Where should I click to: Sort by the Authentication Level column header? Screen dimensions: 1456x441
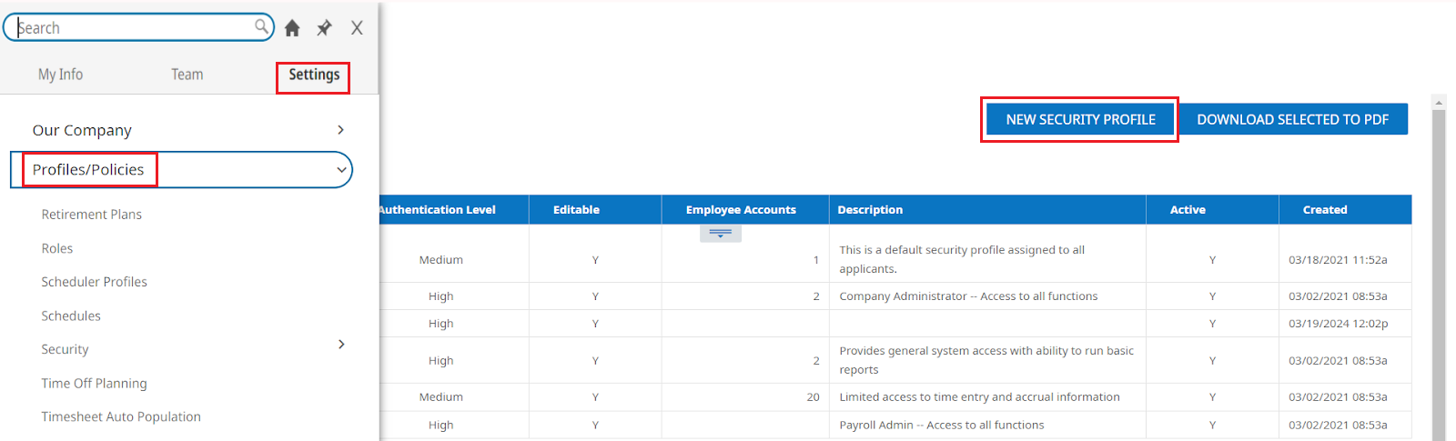coord(437,209)
